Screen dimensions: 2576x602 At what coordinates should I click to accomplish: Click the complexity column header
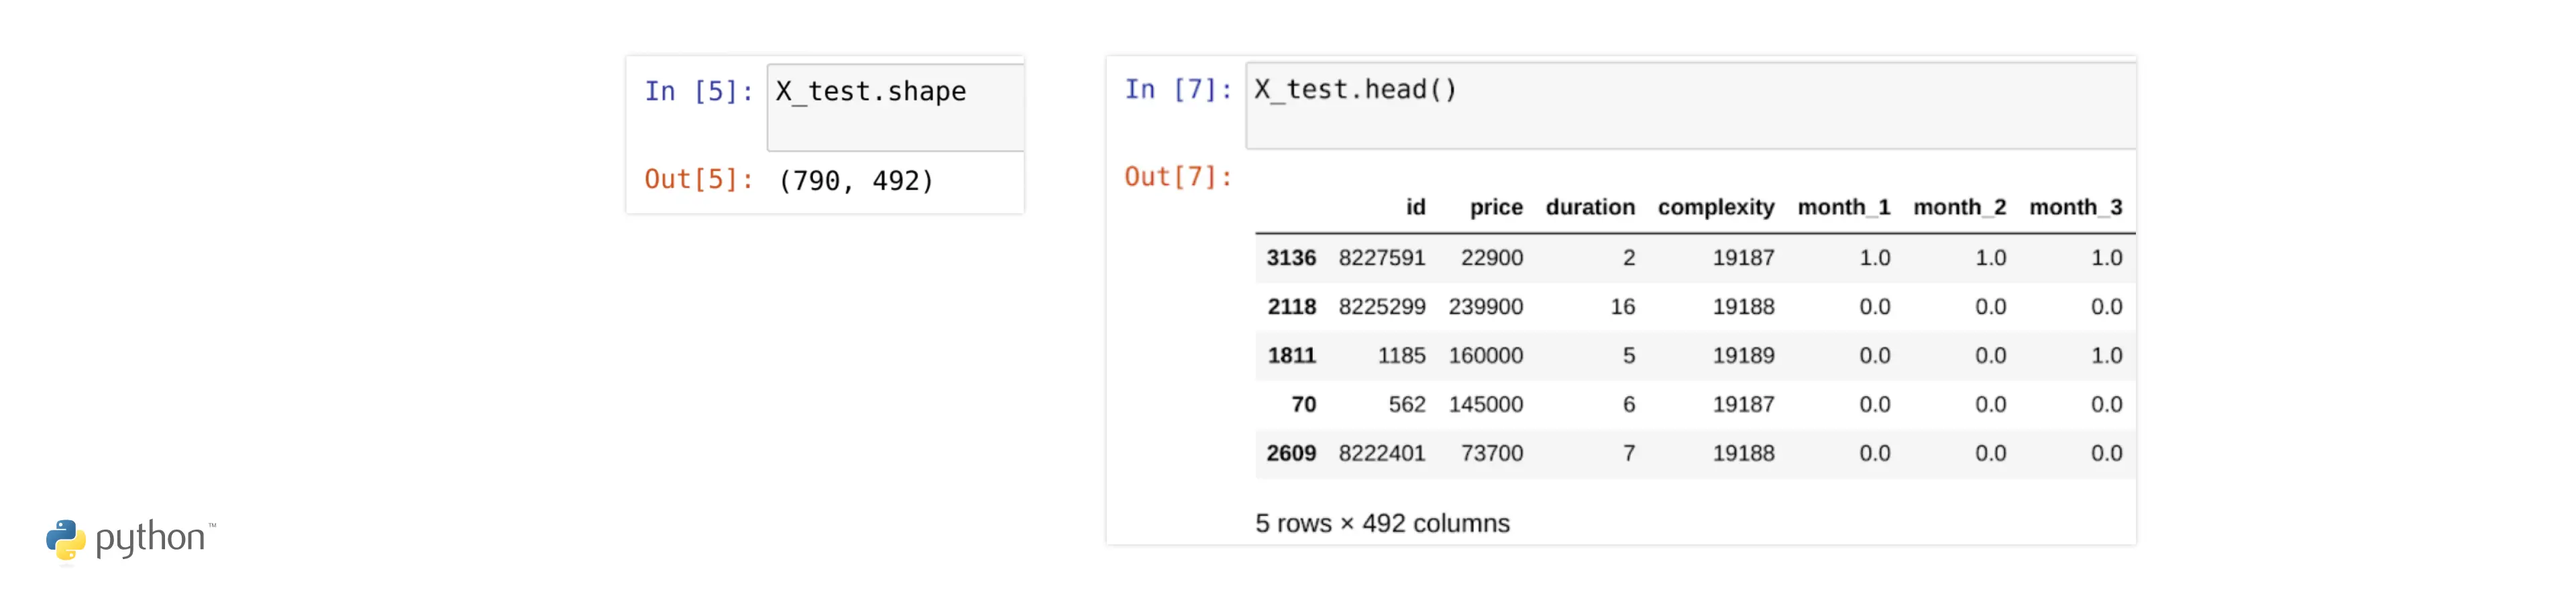1716,207
